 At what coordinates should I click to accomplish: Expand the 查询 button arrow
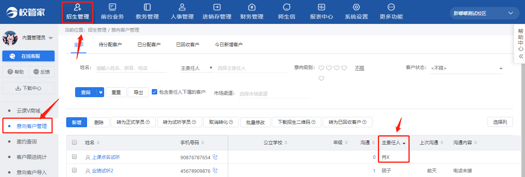[101, 92]
